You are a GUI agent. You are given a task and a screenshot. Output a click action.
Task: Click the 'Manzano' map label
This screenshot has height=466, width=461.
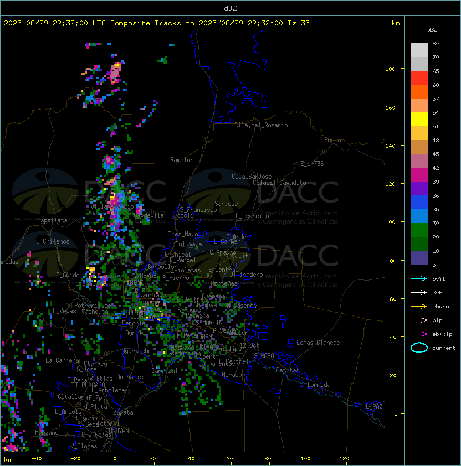pos(47,433)
